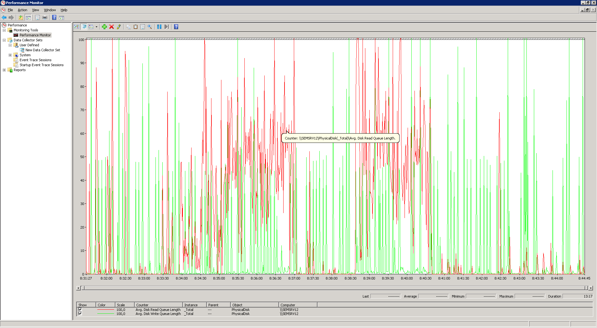
Task: Open the Change Graph Type dropdown arrow
Action: coord(96,27)
